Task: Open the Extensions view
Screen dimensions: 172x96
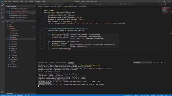Action: coord(2,22)
